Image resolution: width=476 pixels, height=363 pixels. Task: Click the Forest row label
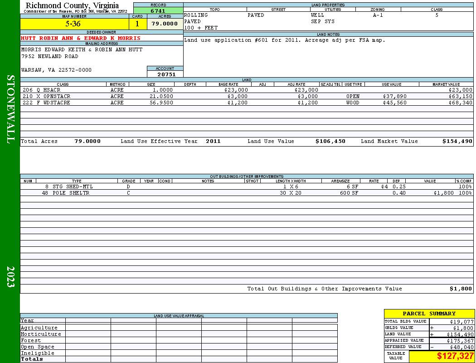point(31,340)
